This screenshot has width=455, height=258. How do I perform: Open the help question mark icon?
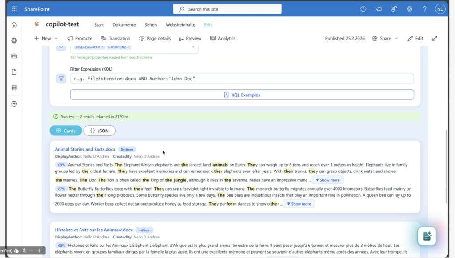click(424, 9)
